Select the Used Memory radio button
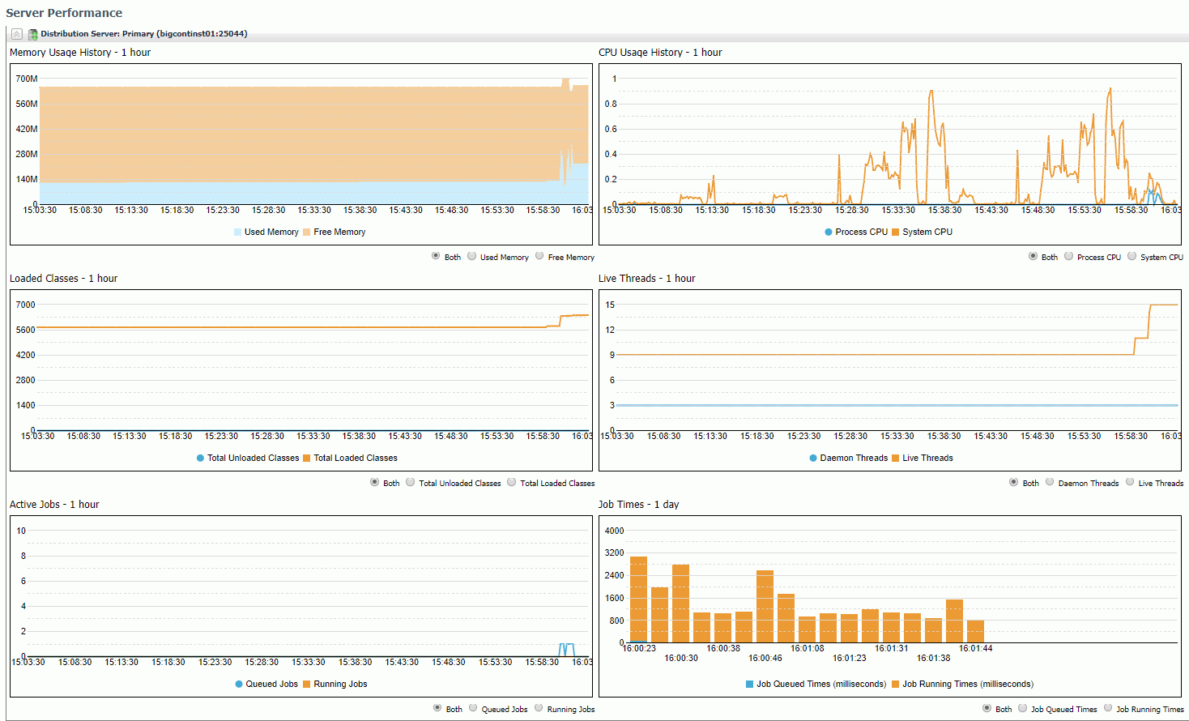Screen dimensions: 1189x721 (471, 256)
